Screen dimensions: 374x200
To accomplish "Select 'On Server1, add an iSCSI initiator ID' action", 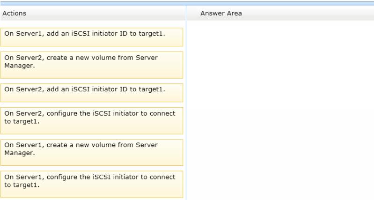I will [x=92, y=37].
